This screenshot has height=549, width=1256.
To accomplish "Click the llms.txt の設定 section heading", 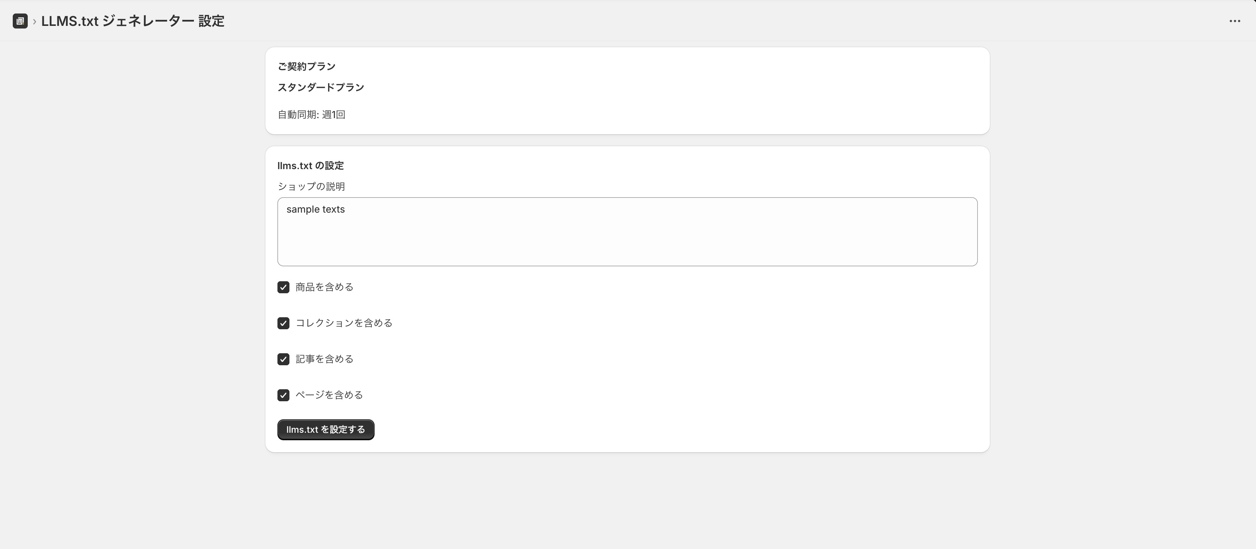I will point(310,166).
